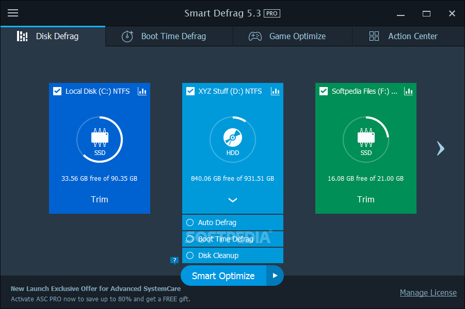Collapse the XYZ Stuff (D:) options chevron
Viewport: 465px width, 309px height.
(x=232, y=200)
